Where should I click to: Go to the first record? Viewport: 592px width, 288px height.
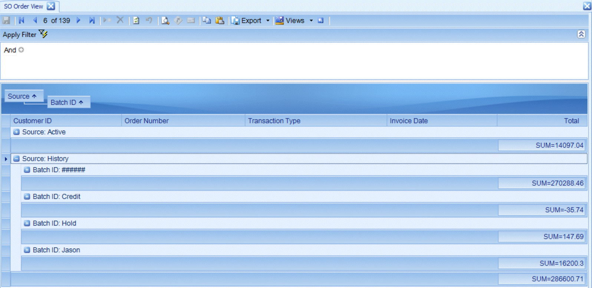tap(22, 20)
